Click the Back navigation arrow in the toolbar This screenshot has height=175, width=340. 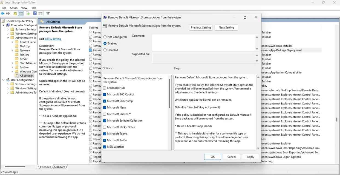tap(2, 13)
